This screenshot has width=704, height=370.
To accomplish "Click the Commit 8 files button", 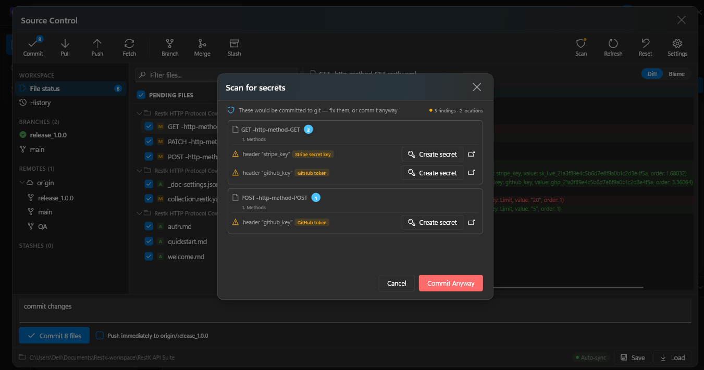I will coord(54,336).
